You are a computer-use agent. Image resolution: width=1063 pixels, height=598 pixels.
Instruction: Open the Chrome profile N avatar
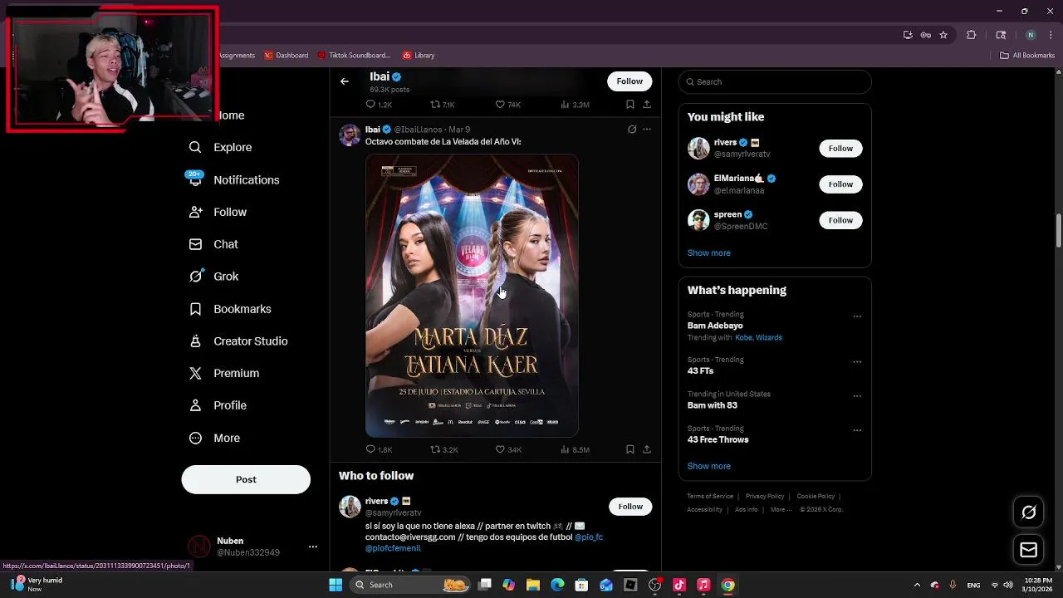1031,35
